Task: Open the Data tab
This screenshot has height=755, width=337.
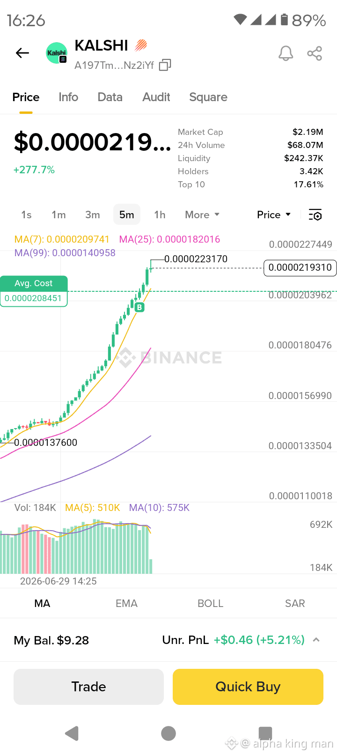Action: 110,97
